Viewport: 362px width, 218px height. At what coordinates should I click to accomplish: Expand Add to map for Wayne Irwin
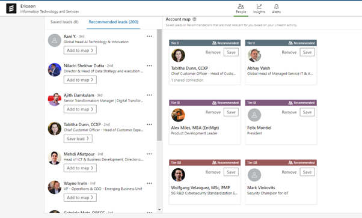click(80, 198)
